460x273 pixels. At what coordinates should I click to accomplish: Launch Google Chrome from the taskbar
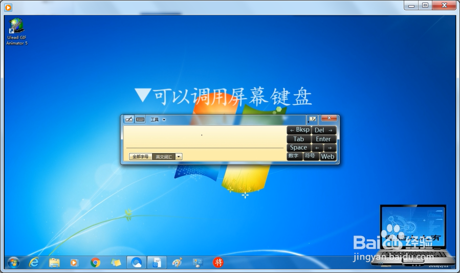[95, 262]
